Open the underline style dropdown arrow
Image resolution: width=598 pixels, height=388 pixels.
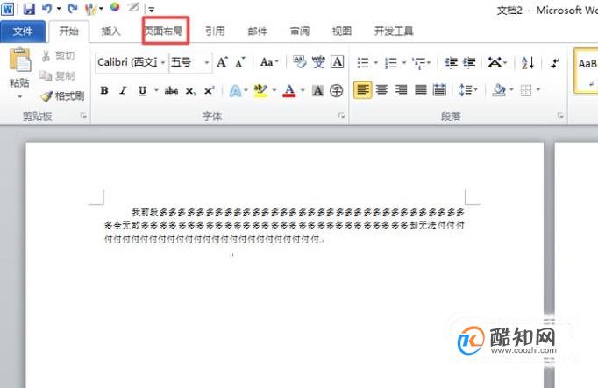tap(156, 90)
